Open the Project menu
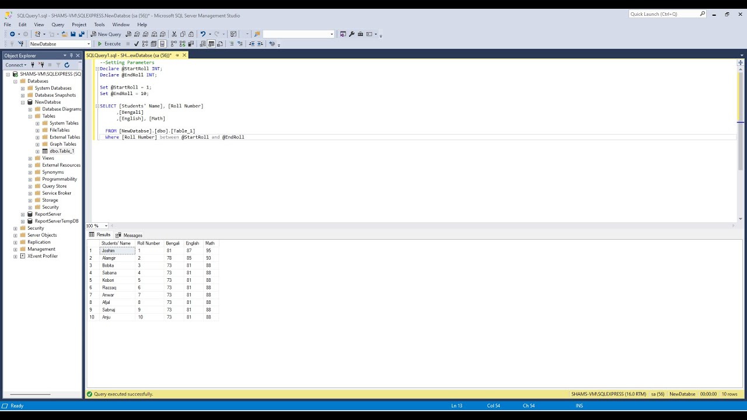 coord(79,24)
